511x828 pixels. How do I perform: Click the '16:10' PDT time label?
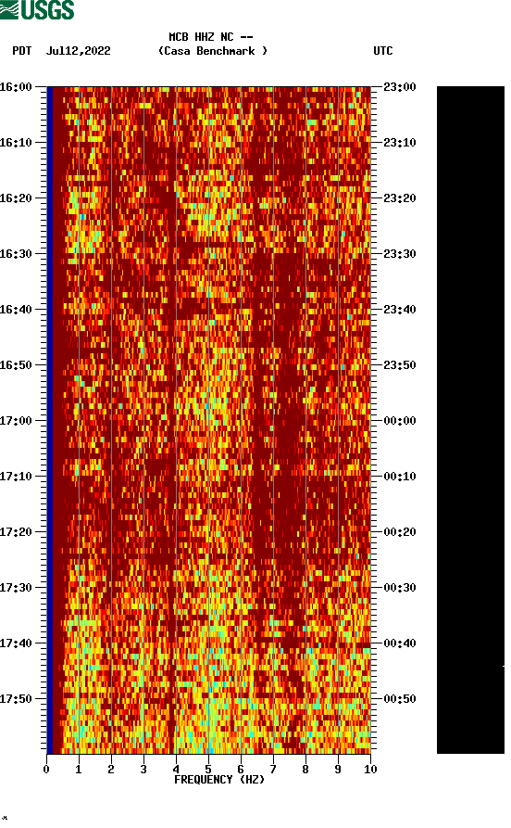pyautogui.click(x=16, y=143)
